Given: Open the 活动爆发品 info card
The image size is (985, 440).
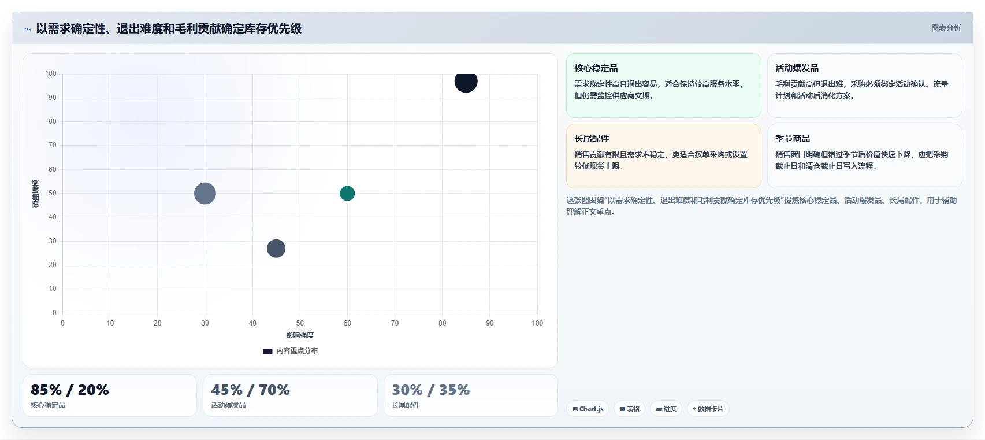Looking at the screenshot, I should [x=864, y=86].
